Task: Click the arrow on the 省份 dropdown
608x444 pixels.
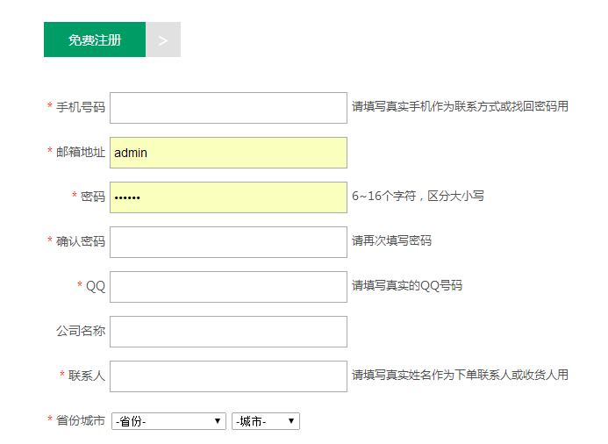Action: (218, 421)
